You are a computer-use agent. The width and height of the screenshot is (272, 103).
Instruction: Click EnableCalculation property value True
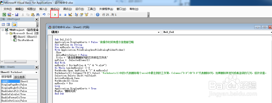29,94
